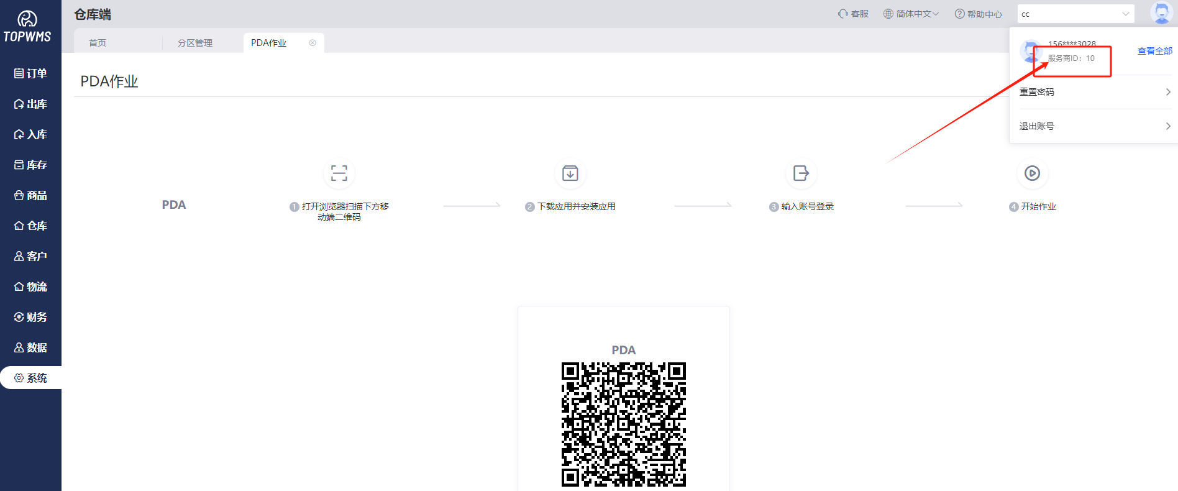Click the download app step icon
The image size is (1178, 491).
570,173
